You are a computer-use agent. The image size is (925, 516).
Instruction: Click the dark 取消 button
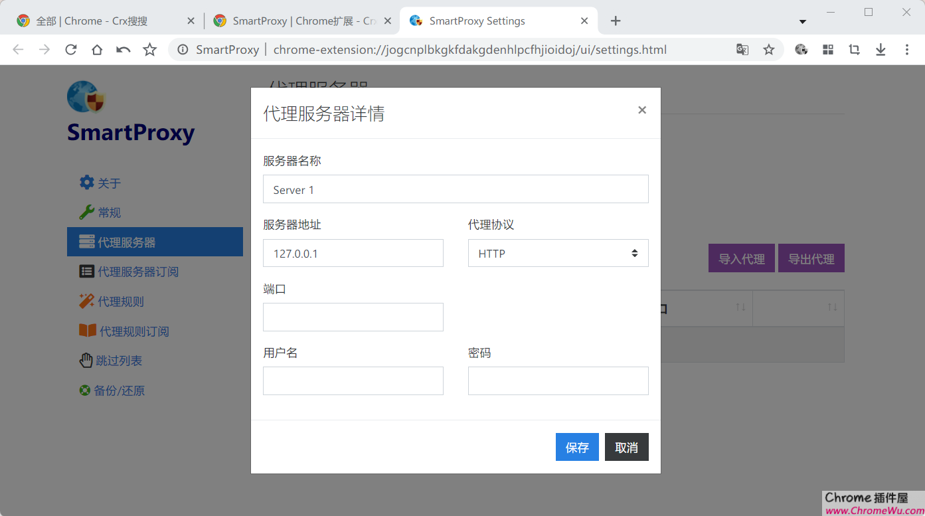click(627, 447)
